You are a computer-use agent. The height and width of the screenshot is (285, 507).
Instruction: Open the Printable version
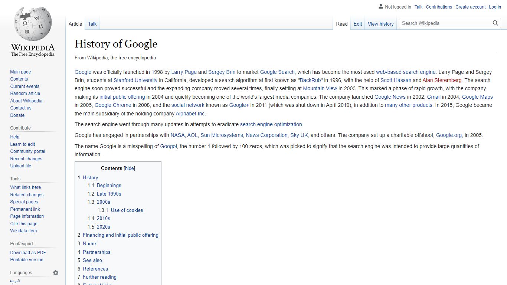click(x=27, y=260)
